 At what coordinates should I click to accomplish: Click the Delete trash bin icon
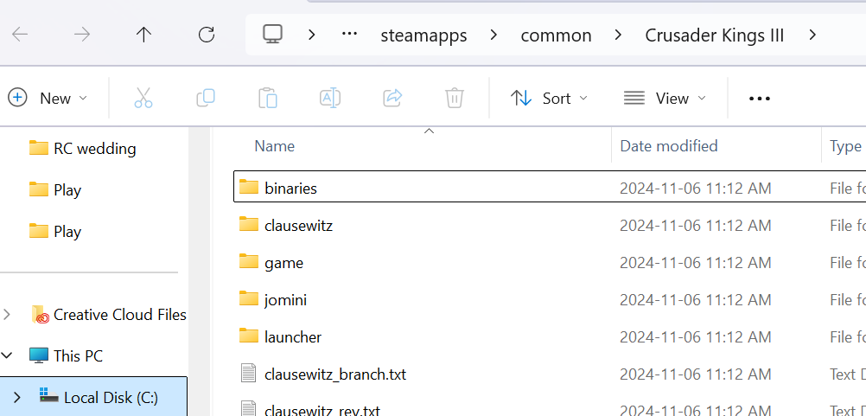pos(455,98)
